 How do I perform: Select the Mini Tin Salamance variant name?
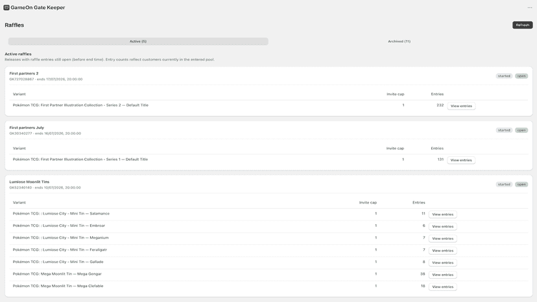click(62, 213)
